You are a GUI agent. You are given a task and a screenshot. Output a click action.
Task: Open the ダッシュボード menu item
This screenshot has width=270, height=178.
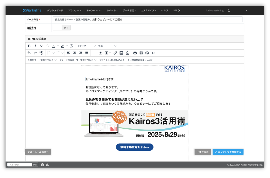tap(55, 10)
